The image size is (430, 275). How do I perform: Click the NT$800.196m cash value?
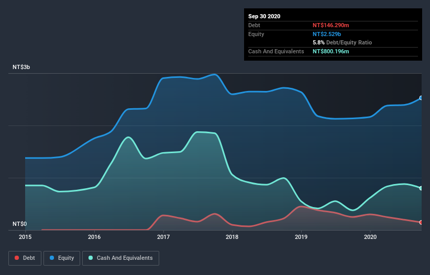[x=330, y=51]
